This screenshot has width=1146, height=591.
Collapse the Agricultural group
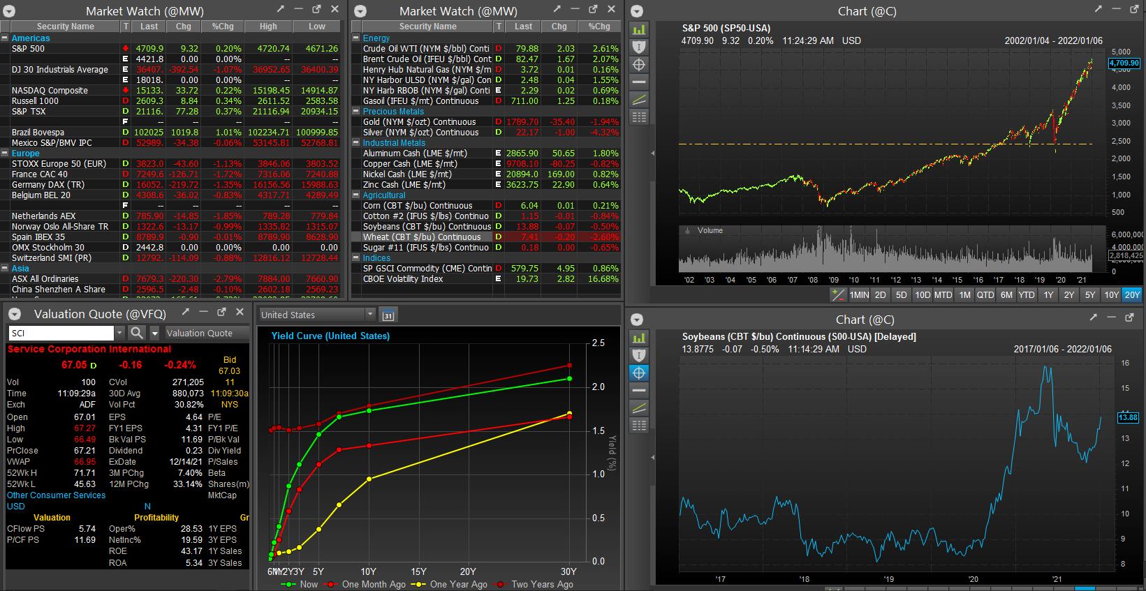[356, 195]
